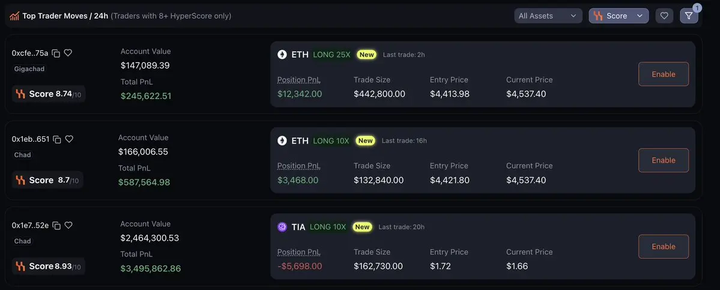Favorite trader 0x1e7..52e with heart icon

click(x=68, y=225)
